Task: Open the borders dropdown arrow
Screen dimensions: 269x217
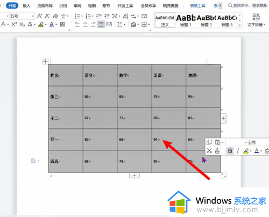Action: coord(149,25)
